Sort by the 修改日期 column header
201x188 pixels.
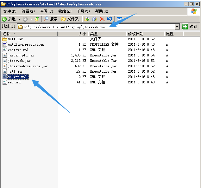tap(145, 34)
